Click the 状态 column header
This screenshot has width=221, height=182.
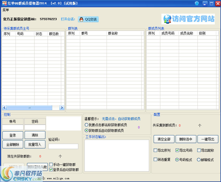(x=41, y=34)
